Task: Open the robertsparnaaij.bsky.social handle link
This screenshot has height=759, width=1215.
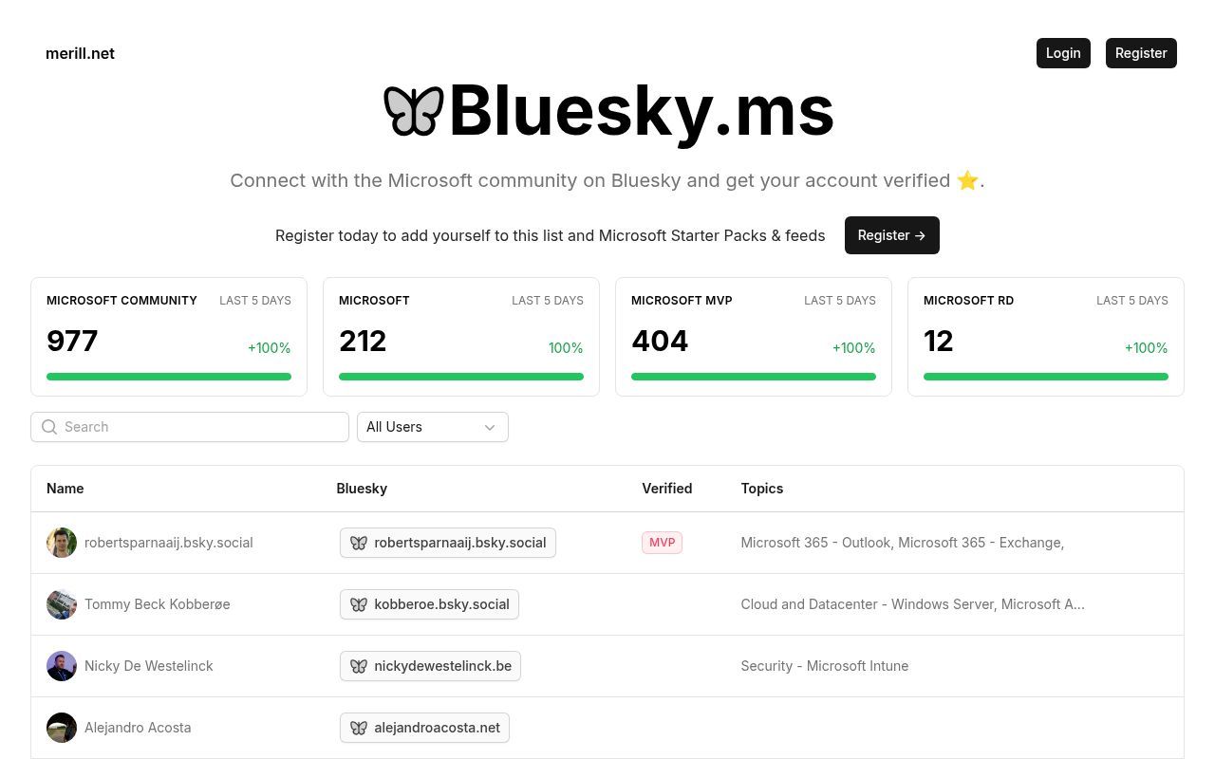Action: (448, 543)
